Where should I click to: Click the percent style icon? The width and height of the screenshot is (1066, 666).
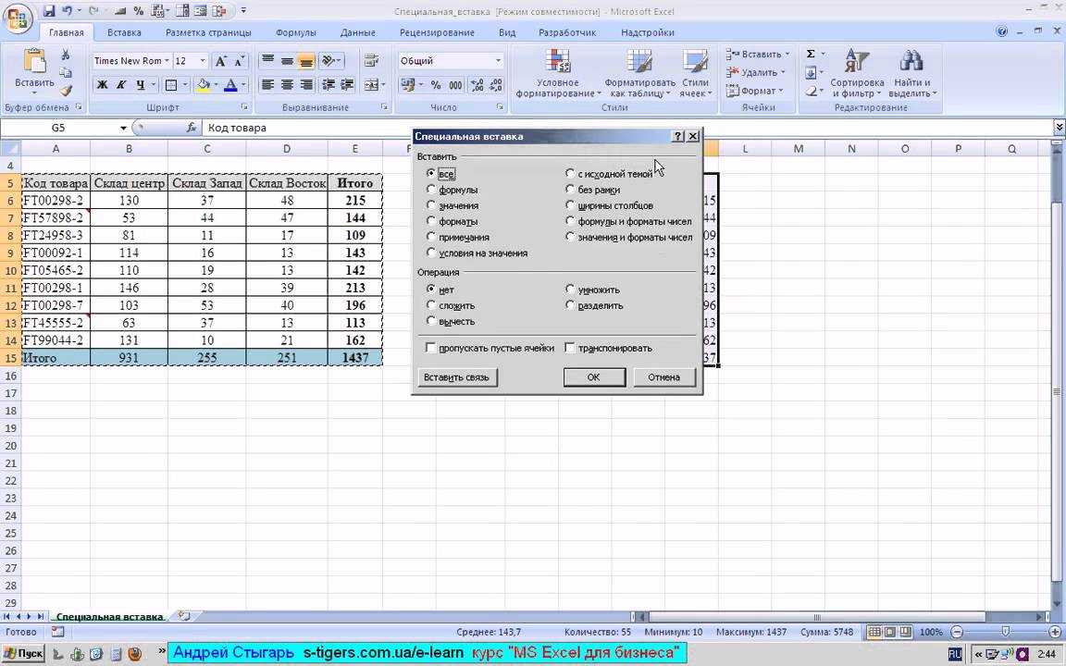coord(436,85)
